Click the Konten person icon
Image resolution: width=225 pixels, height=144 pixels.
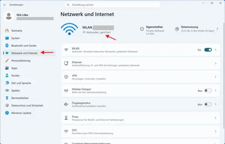7,75
